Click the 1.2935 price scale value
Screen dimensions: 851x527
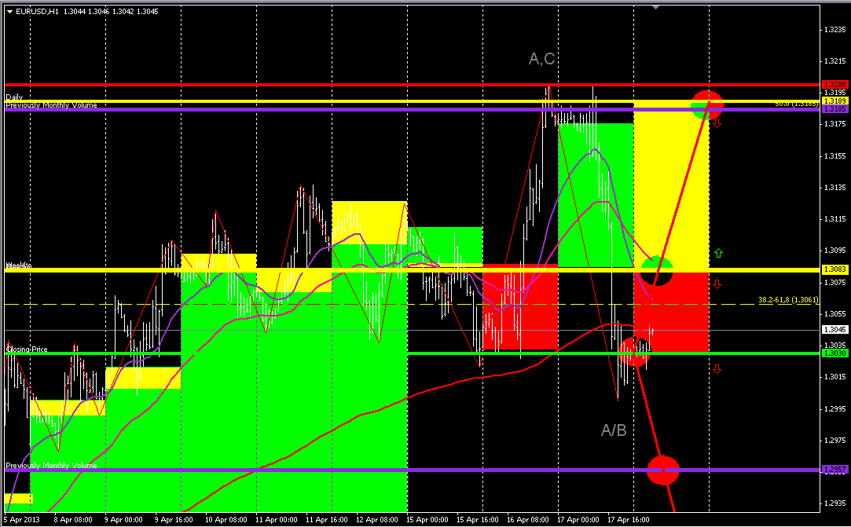tap(834, 503)
